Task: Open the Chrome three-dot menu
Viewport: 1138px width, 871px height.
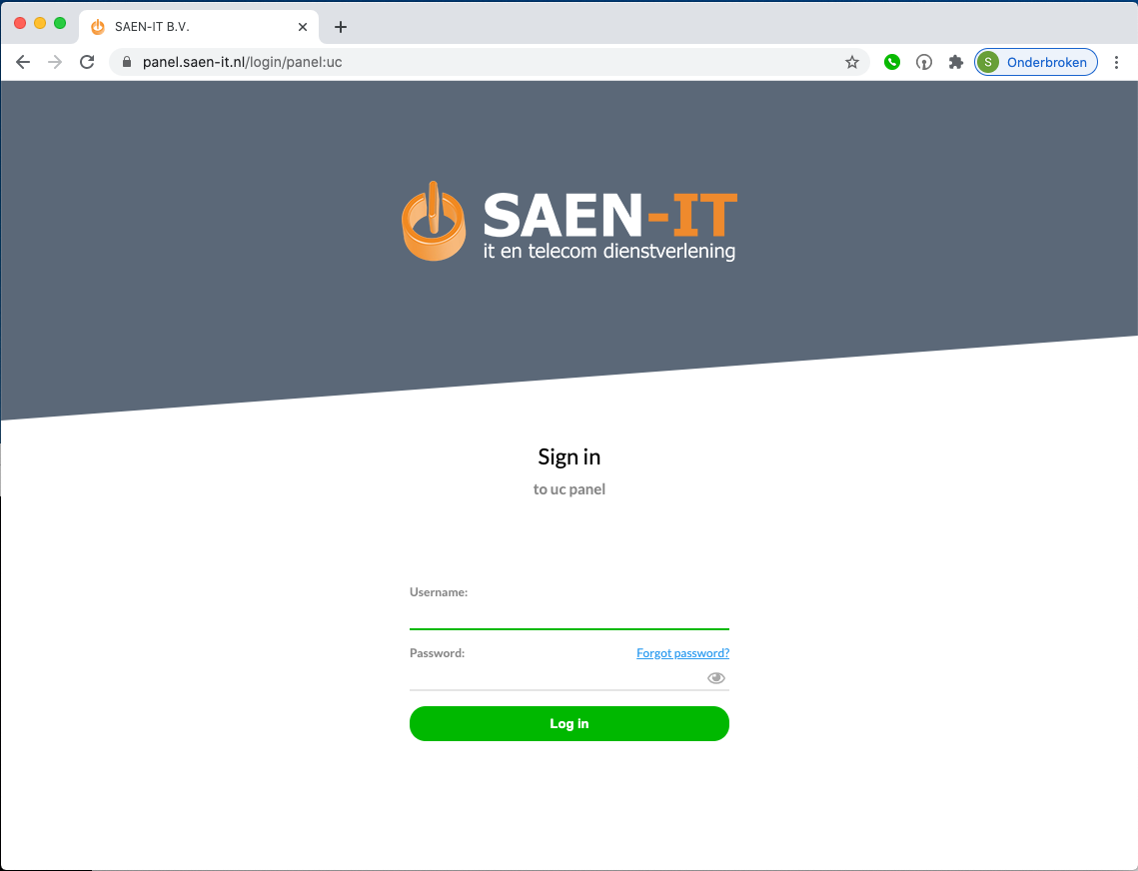Action: 1116,62
